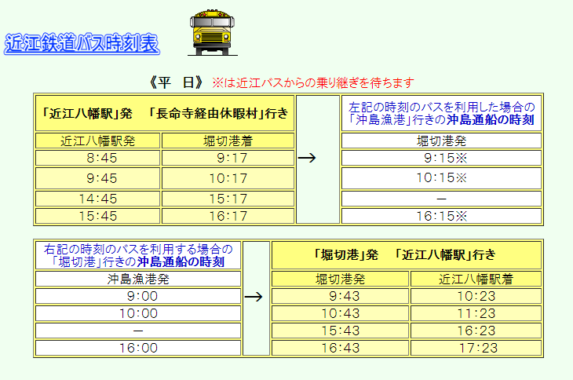
Task: Select the 16:23 arrival cell
Action: [476, 331]
